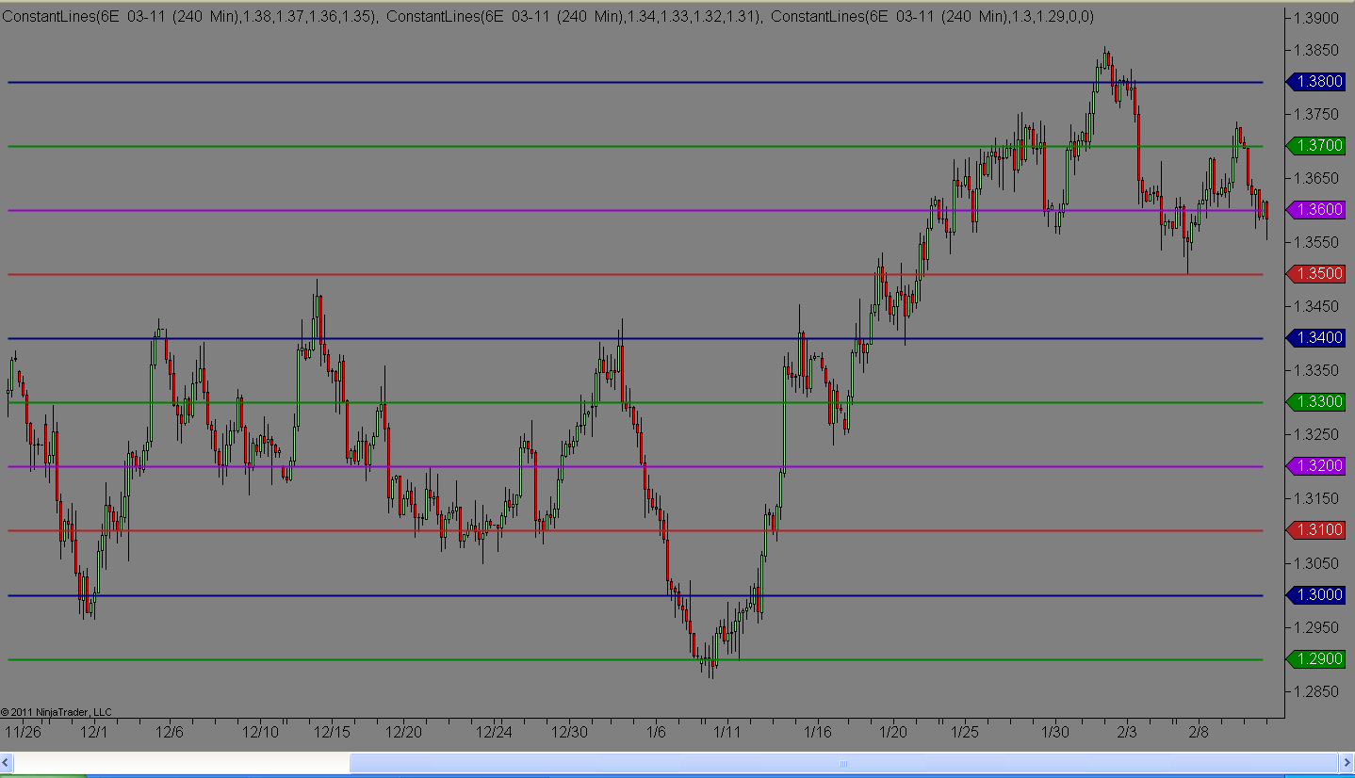The image size is (1355, 778).
Task: Click the 1/30 date label
Action: 1055,732
